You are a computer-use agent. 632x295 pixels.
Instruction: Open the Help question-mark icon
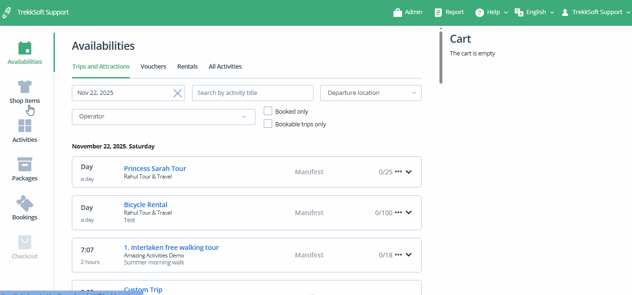pos(480,12)
